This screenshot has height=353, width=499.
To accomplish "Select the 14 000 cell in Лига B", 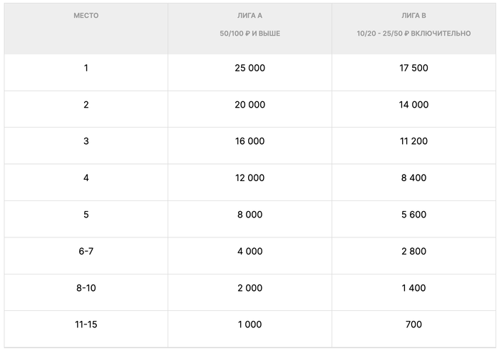I will tap(413, 105).
